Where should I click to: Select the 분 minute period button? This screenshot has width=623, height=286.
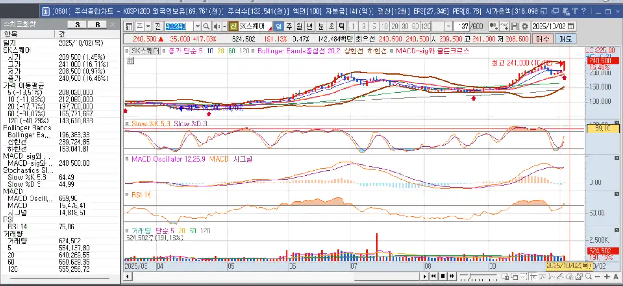click(x=321, y=27)
